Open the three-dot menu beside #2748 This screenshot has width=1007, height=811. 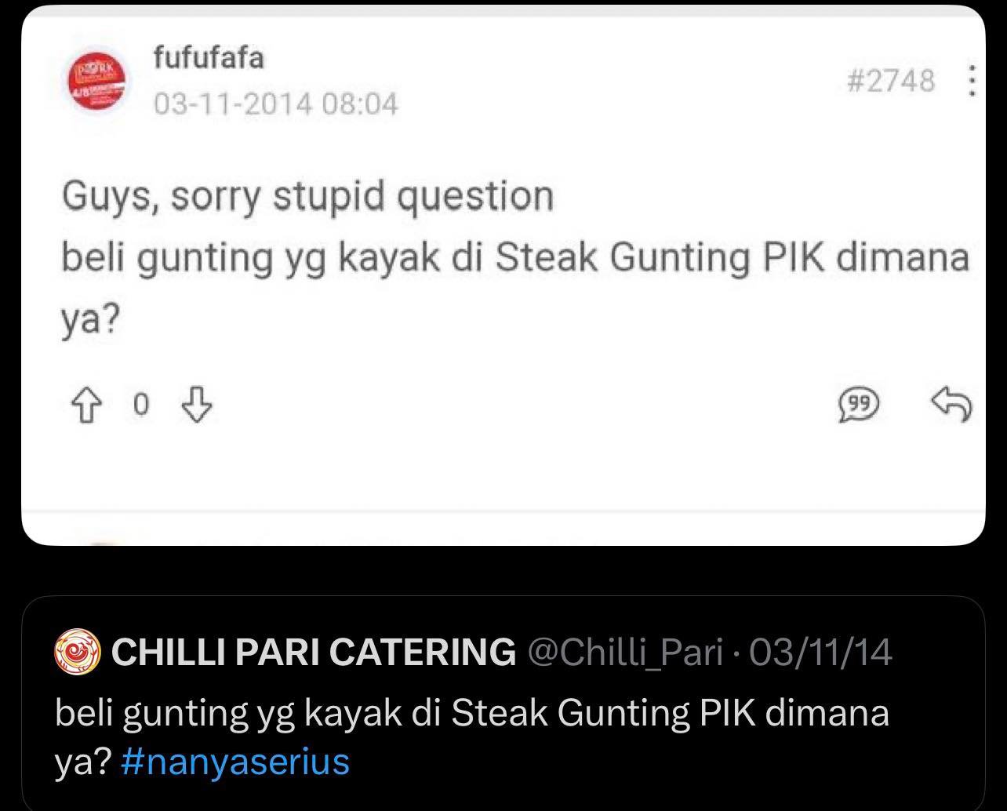coord(972,80)
